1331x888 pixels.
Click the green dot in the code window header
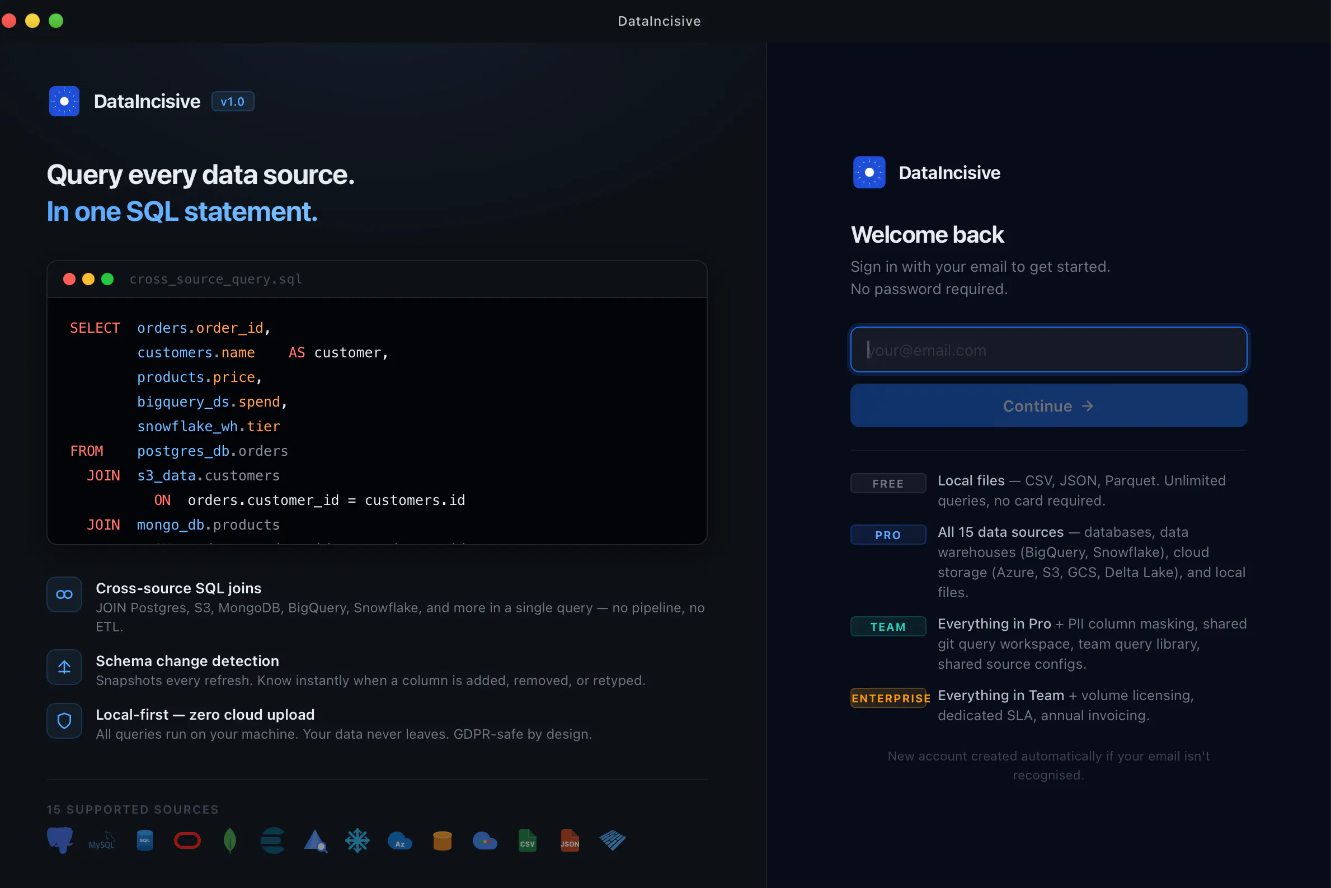point(107,279)
